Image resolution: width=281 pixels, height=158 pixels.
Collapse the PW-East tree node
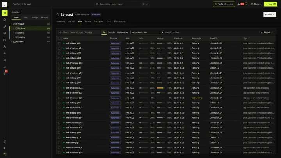click(x=12, y=24)
